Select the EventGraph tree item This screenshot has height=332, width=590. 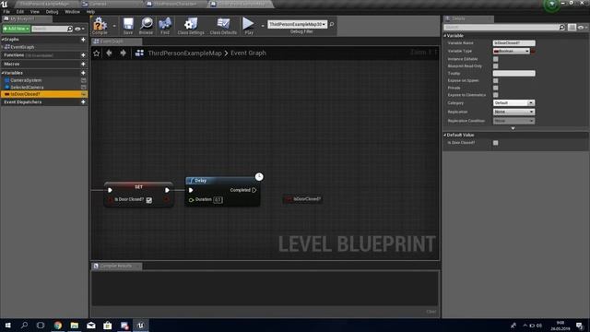click(x=22, y=47)
